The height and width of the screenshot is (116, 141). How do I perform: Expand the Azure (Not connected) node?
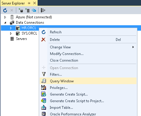click(5, 17)
